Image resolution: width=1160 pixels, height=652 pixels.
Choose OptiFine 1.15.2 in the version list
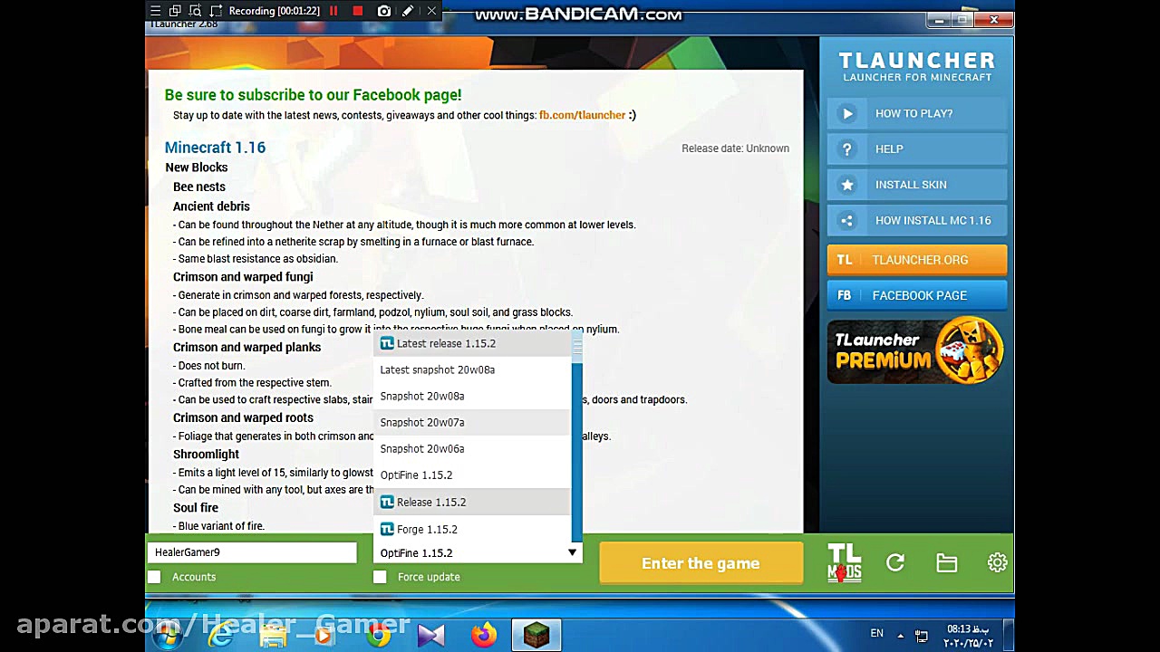pyautogui.click(x=472, y=475)
